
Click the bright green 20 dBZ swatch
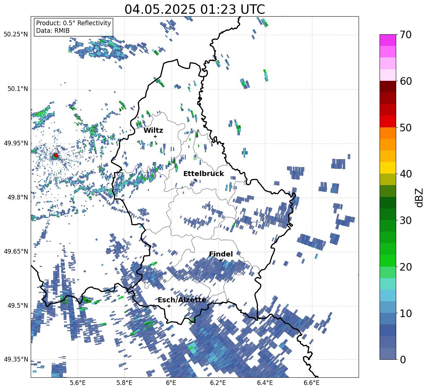point(388,260)
